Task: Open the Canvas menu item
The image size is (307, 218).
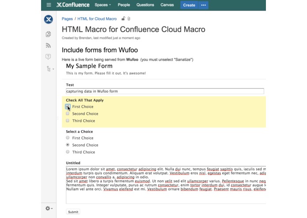Action: coord(167,5)
